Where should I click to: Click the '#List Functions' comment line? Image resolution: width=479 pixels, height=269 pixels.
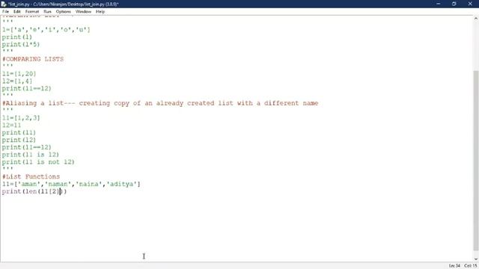point(31,176)
